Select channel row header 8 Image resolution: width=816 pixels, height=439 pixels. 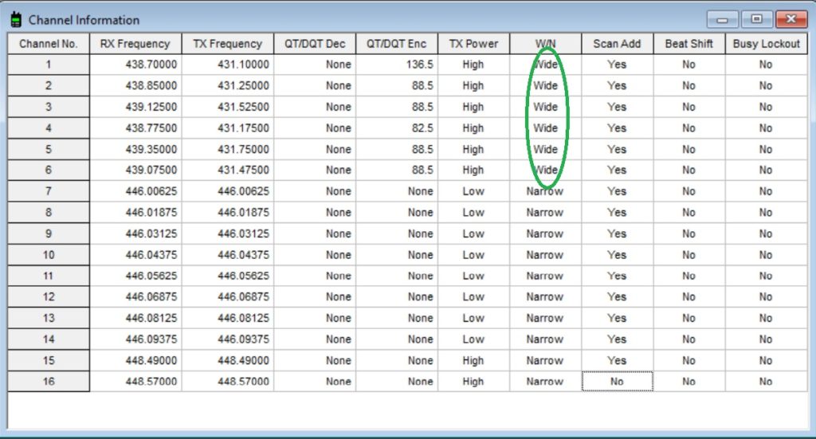tap(49, 212)
